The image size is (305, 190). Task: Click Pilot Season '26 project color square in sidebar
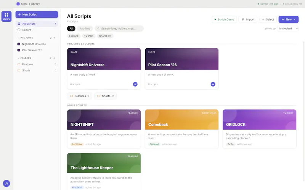19,50
